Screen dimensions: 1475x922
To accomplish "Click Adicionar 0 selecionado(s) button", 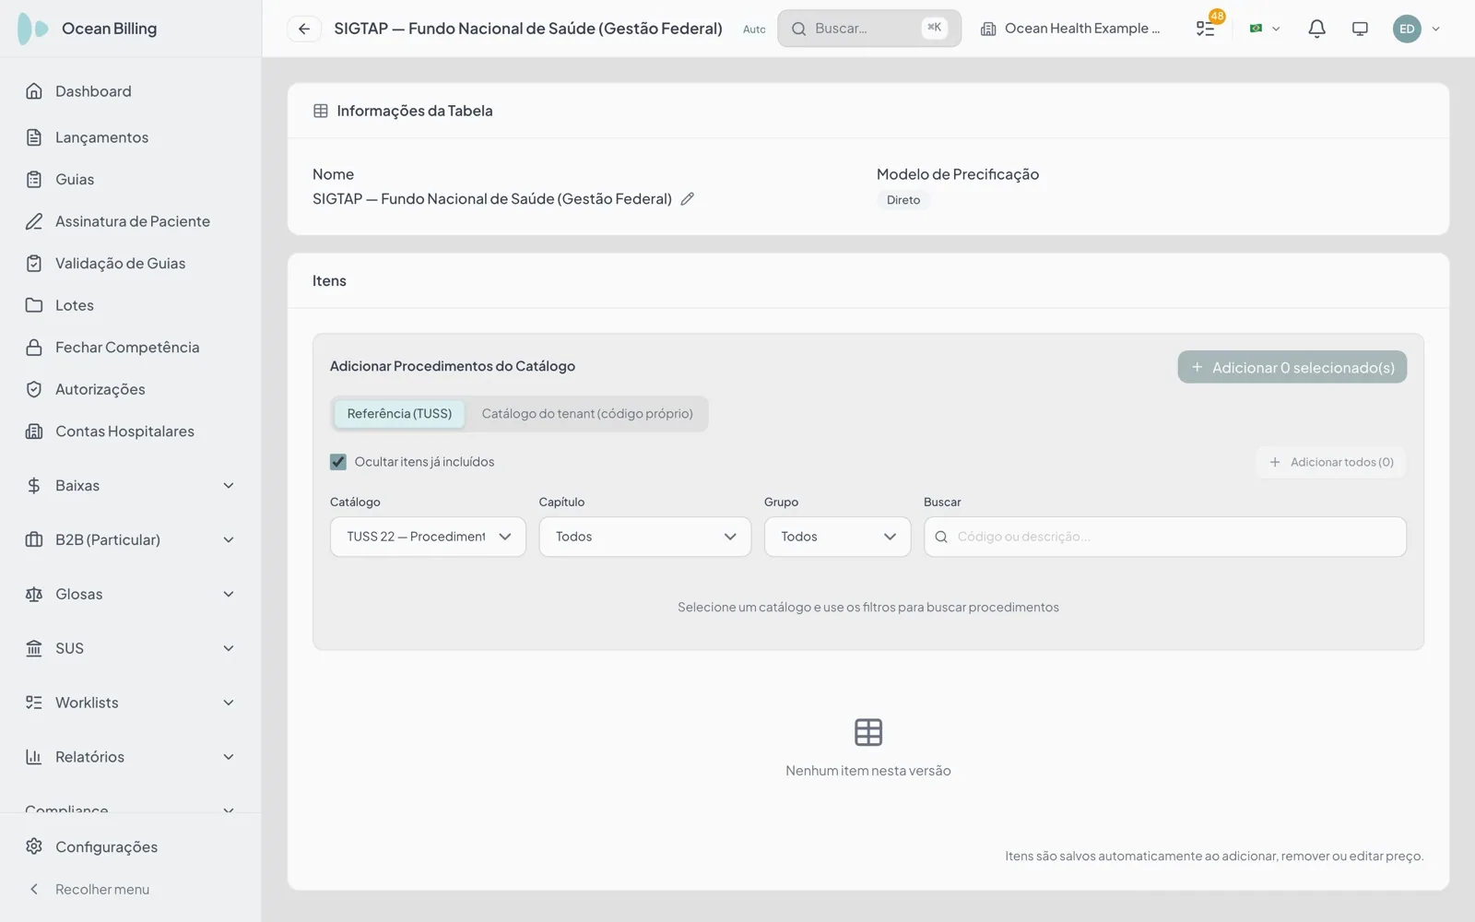I will pyautogui.click(x=1292, y=367).
